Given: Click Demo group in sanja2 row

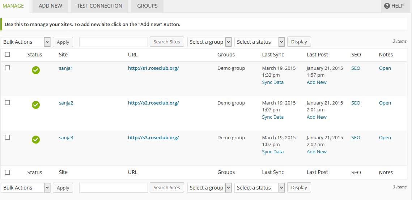Looking at the screenshot, I should coord(231,103).
